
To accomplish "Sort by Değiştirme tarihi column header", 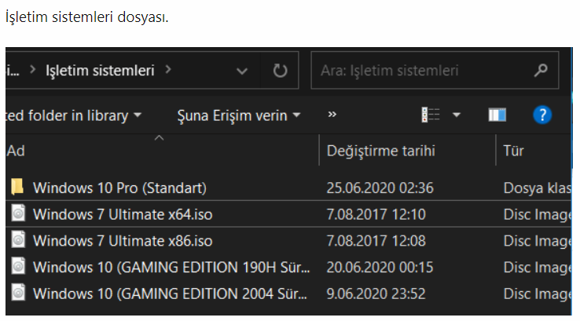I will point(380,151).
